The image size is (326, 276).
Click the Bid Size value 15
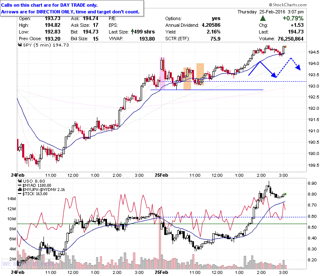click(96, 39)
